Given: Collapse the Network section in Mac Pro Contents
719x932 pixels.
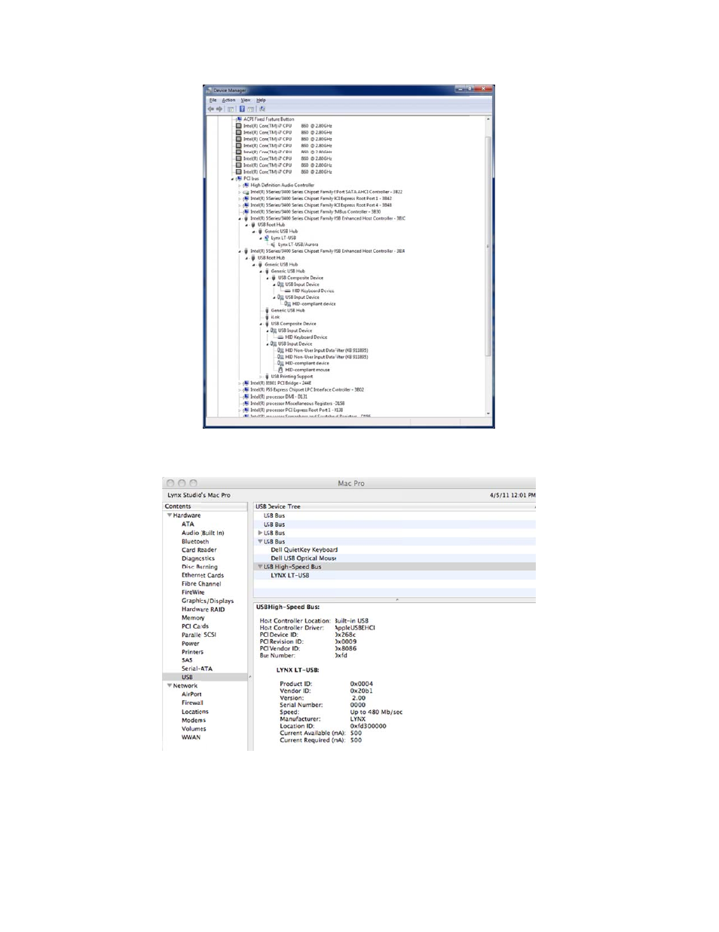Looking at the screenshot, I should pos(170,686).
